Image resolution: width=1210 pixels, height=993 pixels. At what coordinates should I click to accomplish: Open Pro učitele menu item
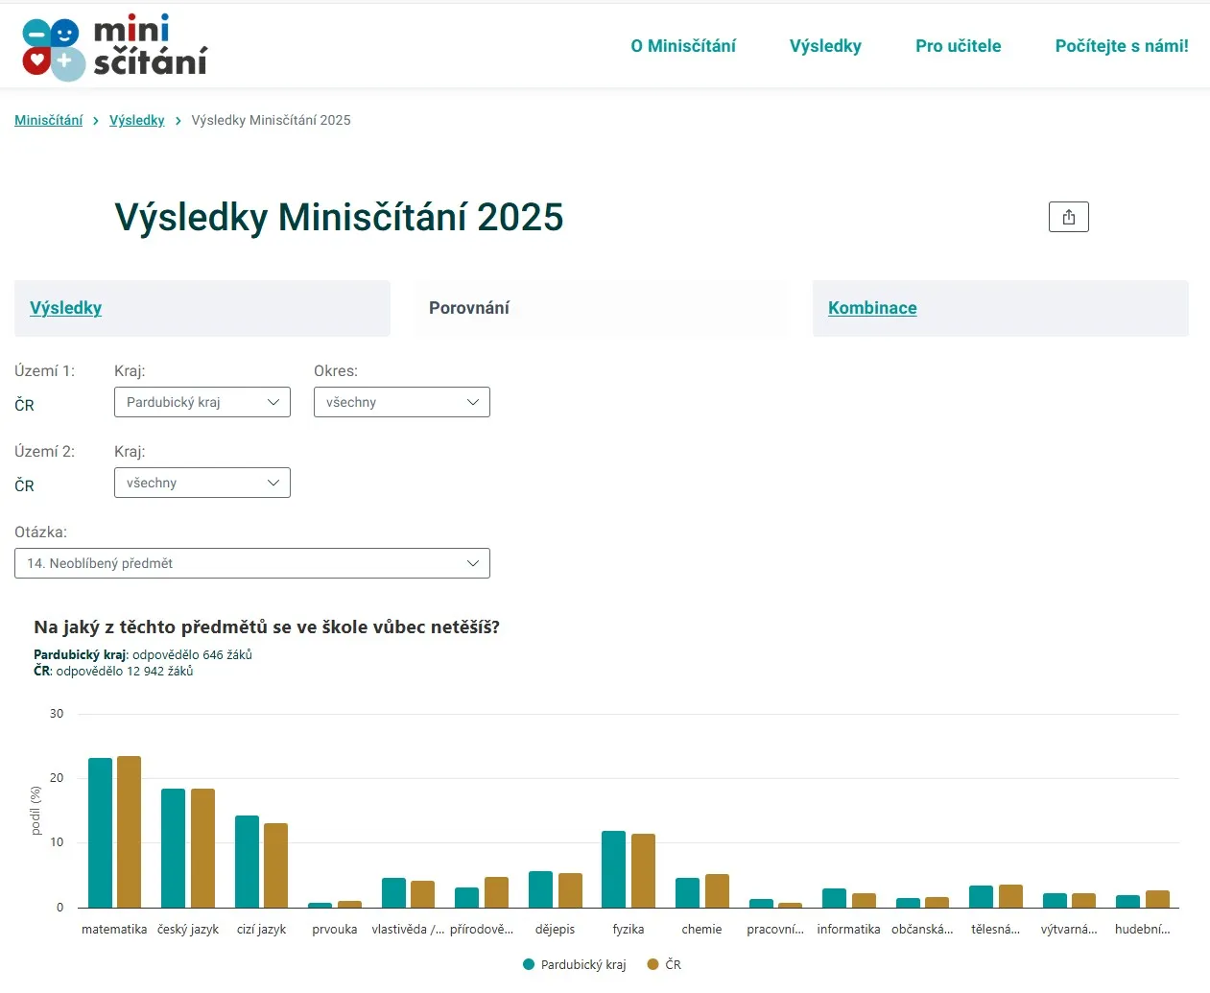[958, 46]
